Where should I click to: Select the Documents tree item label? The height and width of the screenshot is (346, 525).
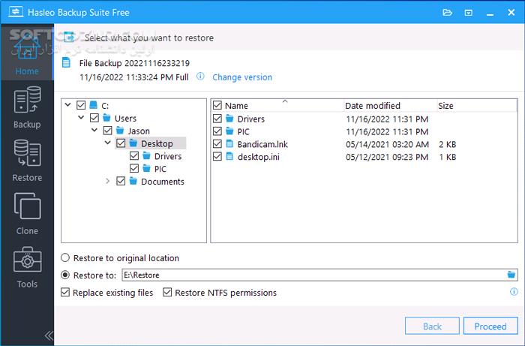tap(163, 182)
